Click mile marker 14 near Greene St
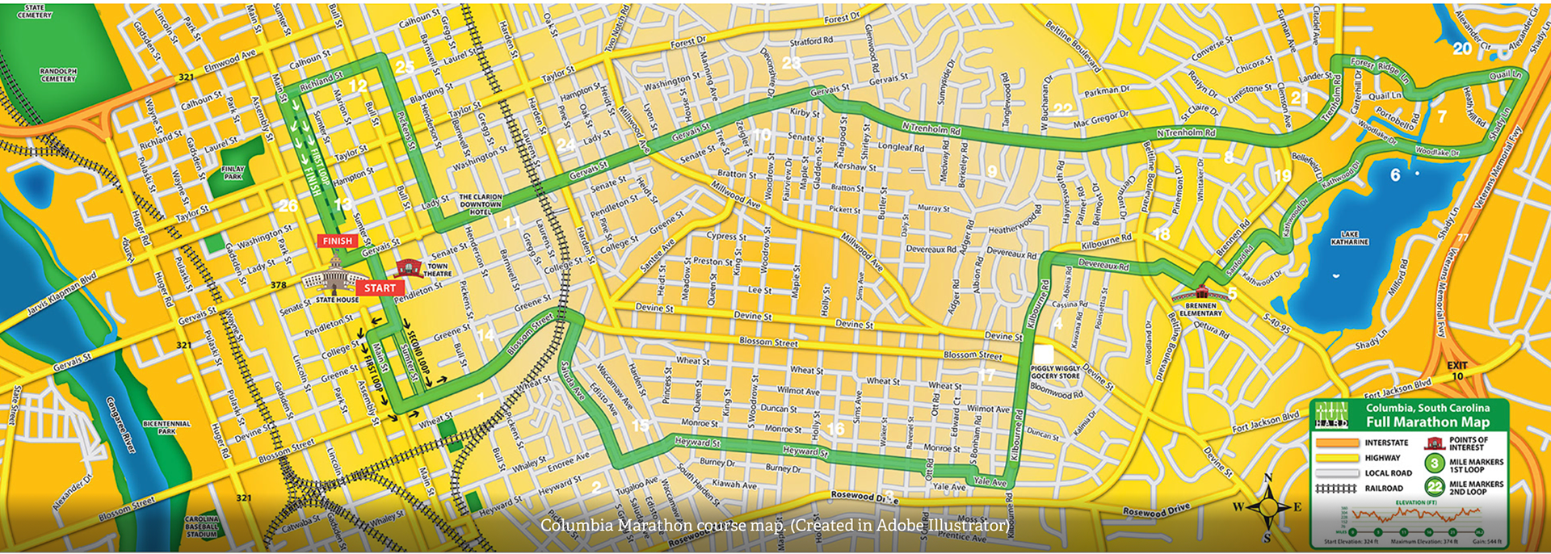Image resolution: width=1551 pixels, height=554 pixels. click(485, 334)
